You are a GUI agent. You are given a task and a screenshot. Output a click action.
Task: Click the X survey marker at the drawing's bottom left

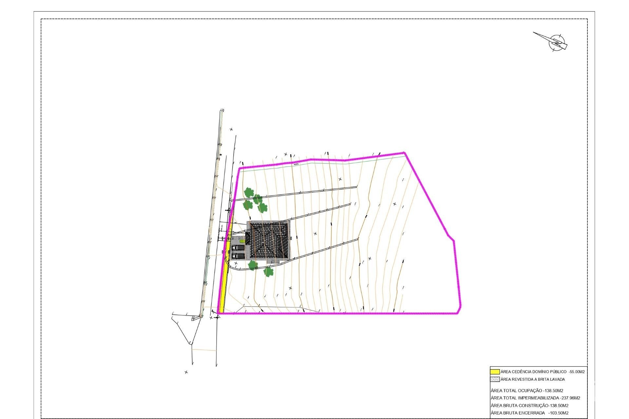pyautogui.click(x=186, y=372)
